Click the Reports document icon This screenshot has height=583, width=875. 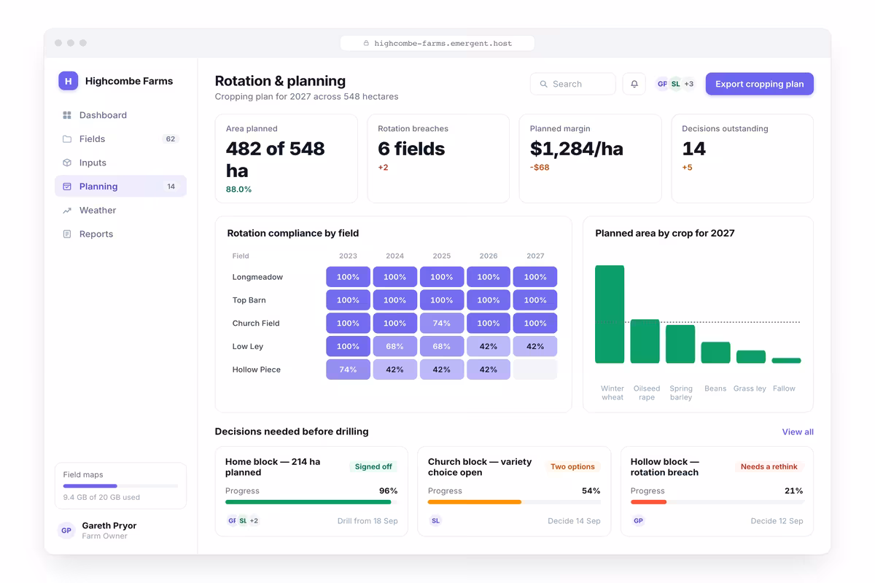pyautogui.click(x=67, y=234)
